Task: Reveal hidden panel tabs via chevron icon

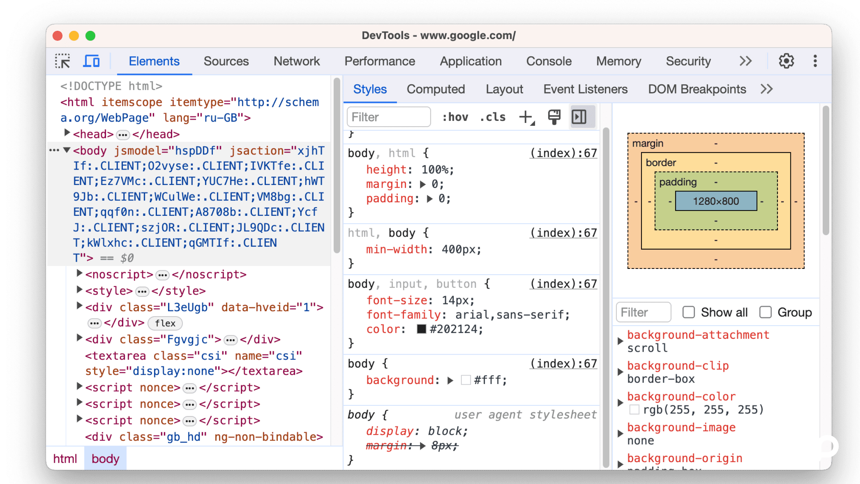Action: point(746,61)
